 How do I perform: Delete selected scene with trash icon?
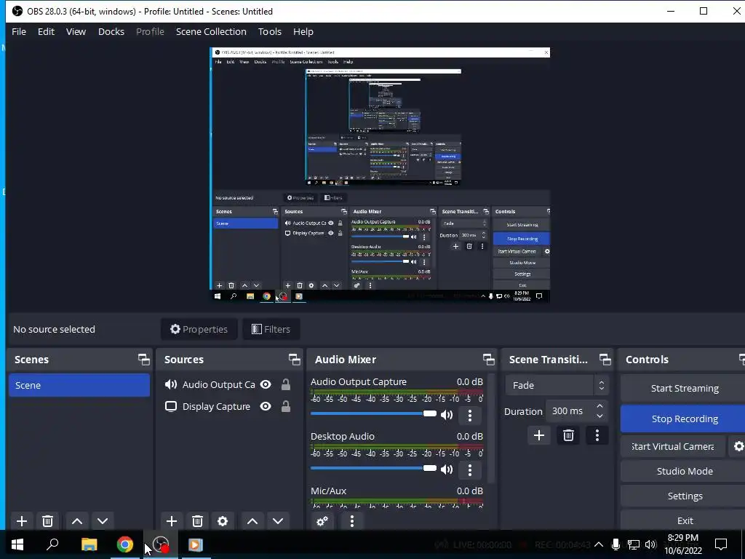[x=47, y=521]
